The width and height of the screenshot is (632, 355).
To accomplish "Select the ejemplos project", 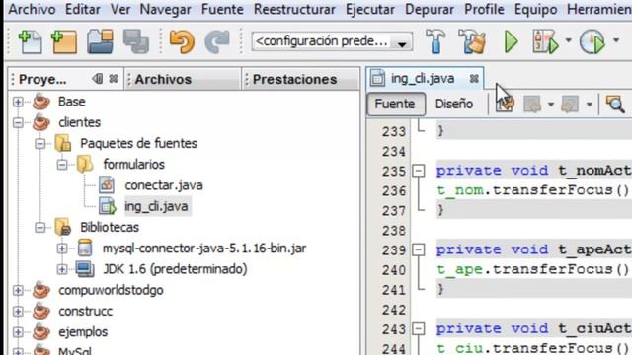I will pos(83,331).
